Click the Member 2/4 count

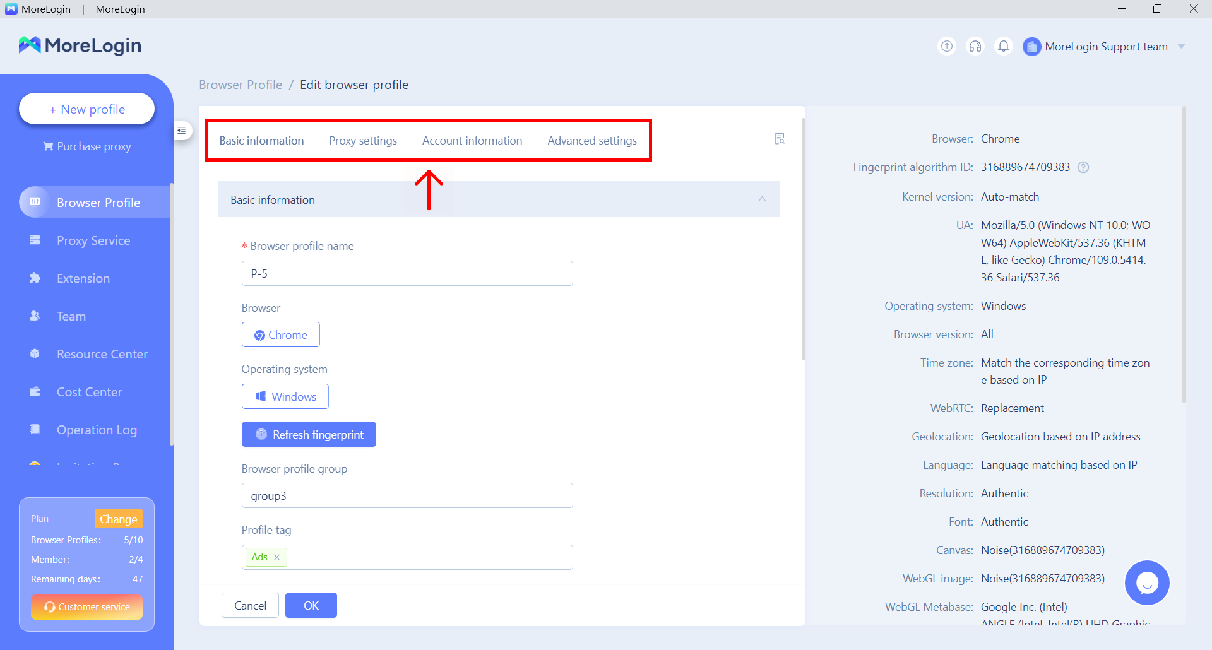click(136, 560)
